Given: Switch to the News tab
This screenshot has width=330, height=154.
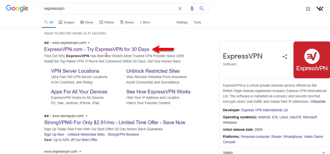Looking at the screenshot, I should [87, 22].
